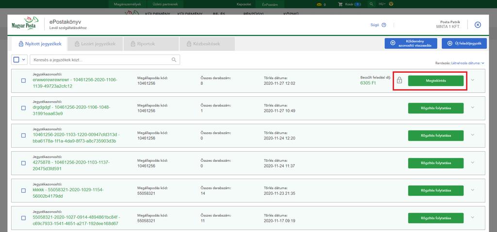
Task: Open the Kézbesítések tab
Action: coord(207,44)
